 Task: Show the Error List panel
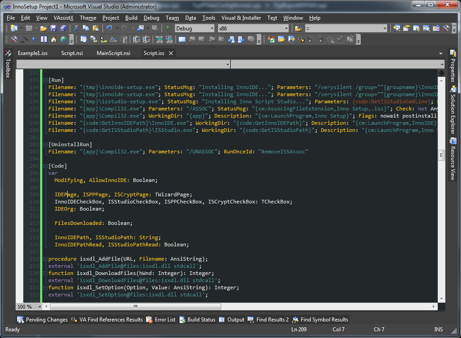[x=161, y=320]
